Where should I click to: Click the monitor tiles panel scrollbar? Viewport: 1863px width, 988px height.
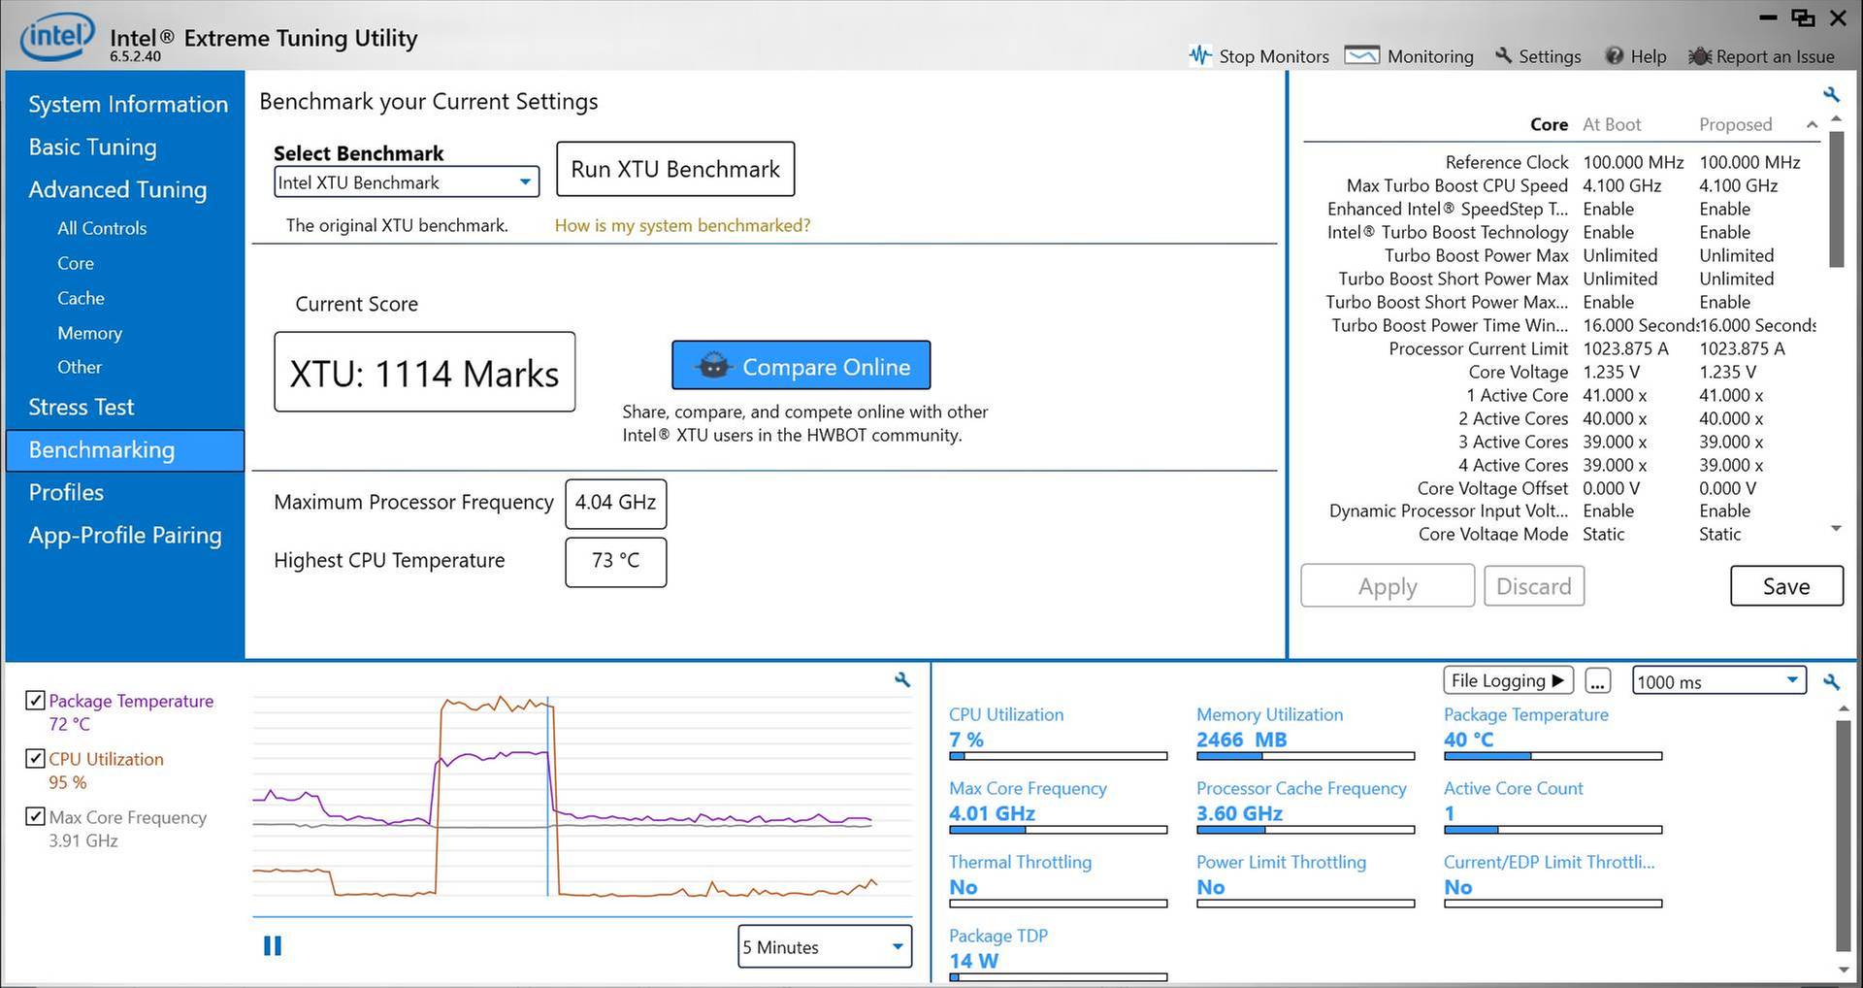tap(1844, 835)
